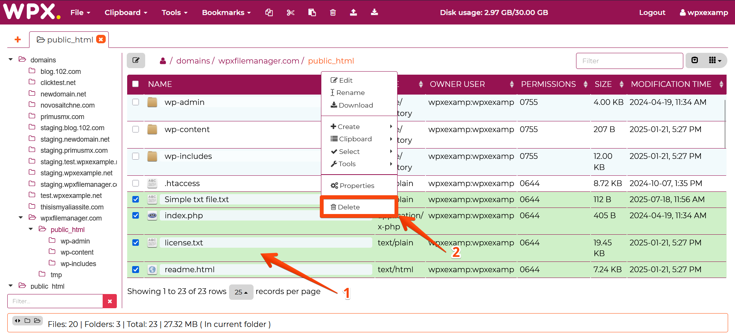Click the readme.html globe icon
This screenshot has height=335, width=735.
pyautogui.click(x=152, y=270)
